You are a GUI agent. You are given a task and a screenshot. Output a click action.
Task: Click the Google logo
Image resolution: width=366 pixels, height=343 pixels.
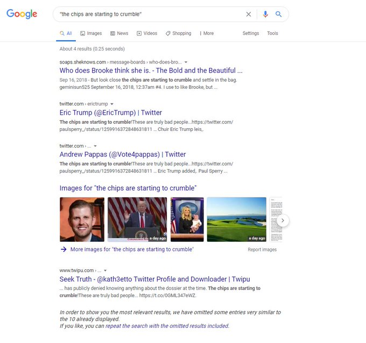click(22, 14)
